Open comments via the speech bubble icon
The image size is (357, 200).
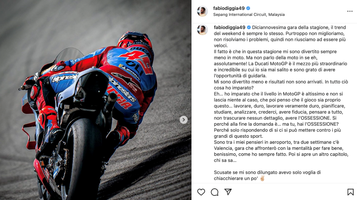point(214,192)
